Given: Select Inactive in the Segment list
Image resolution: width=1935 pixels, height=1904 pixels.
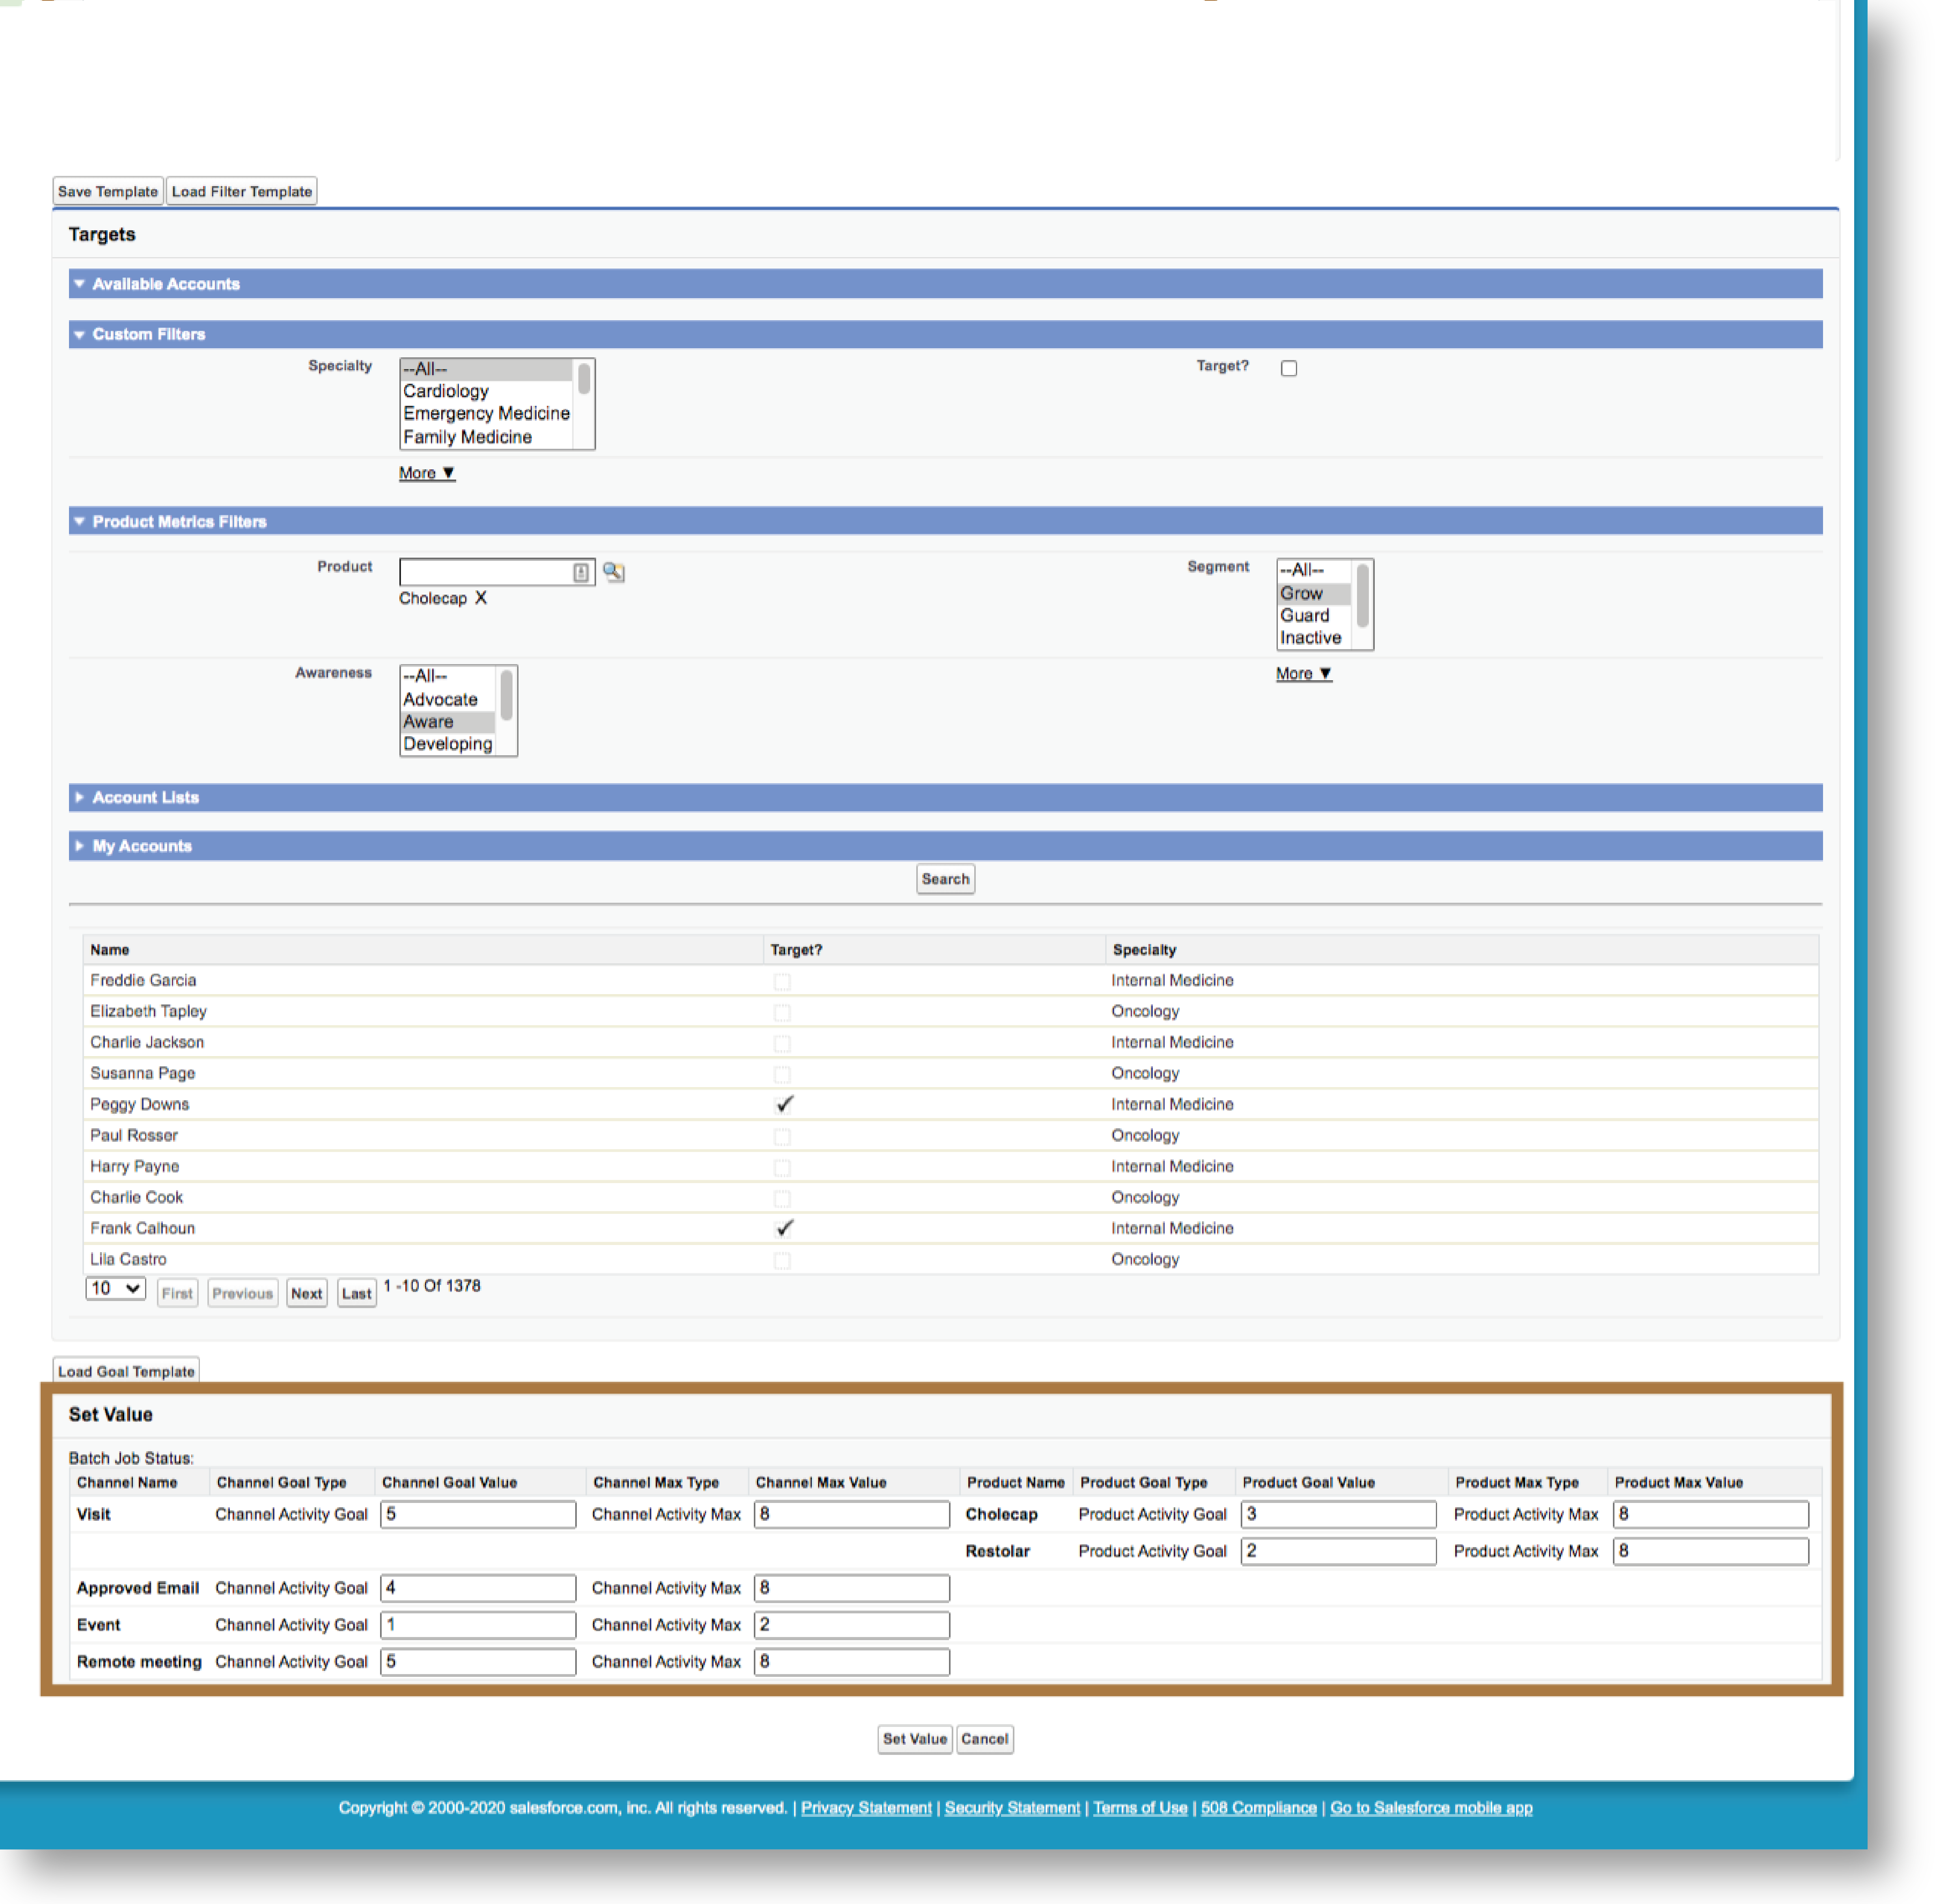Looking at the screenshot, I should point(1314,638).
